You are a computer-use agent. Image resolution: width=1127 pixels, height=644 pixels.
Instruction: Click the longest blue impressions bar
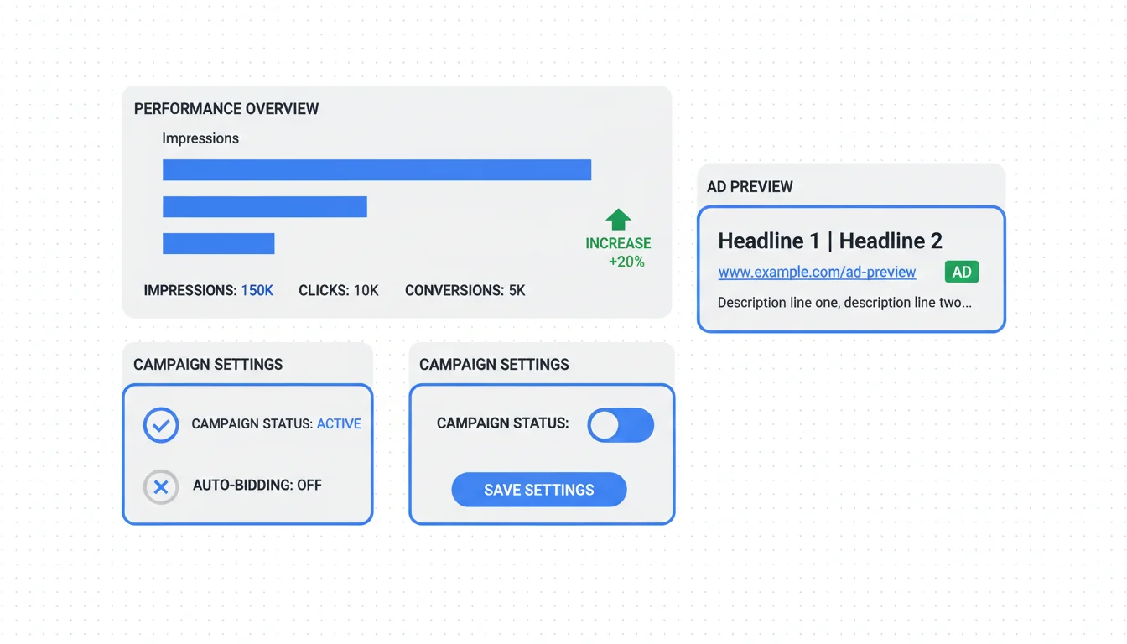(377, 170)
